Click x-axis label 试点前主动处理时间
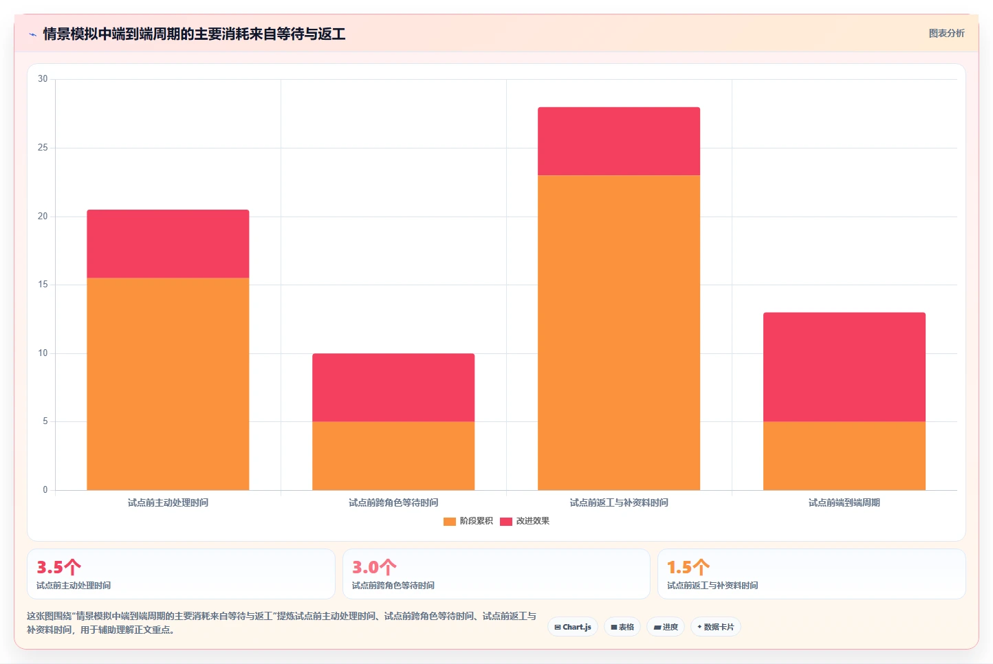 168,503
